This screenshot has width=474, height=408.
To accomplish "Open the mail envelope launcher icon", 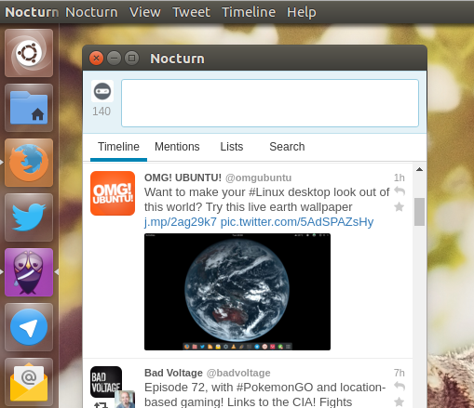I will (29, 382).
